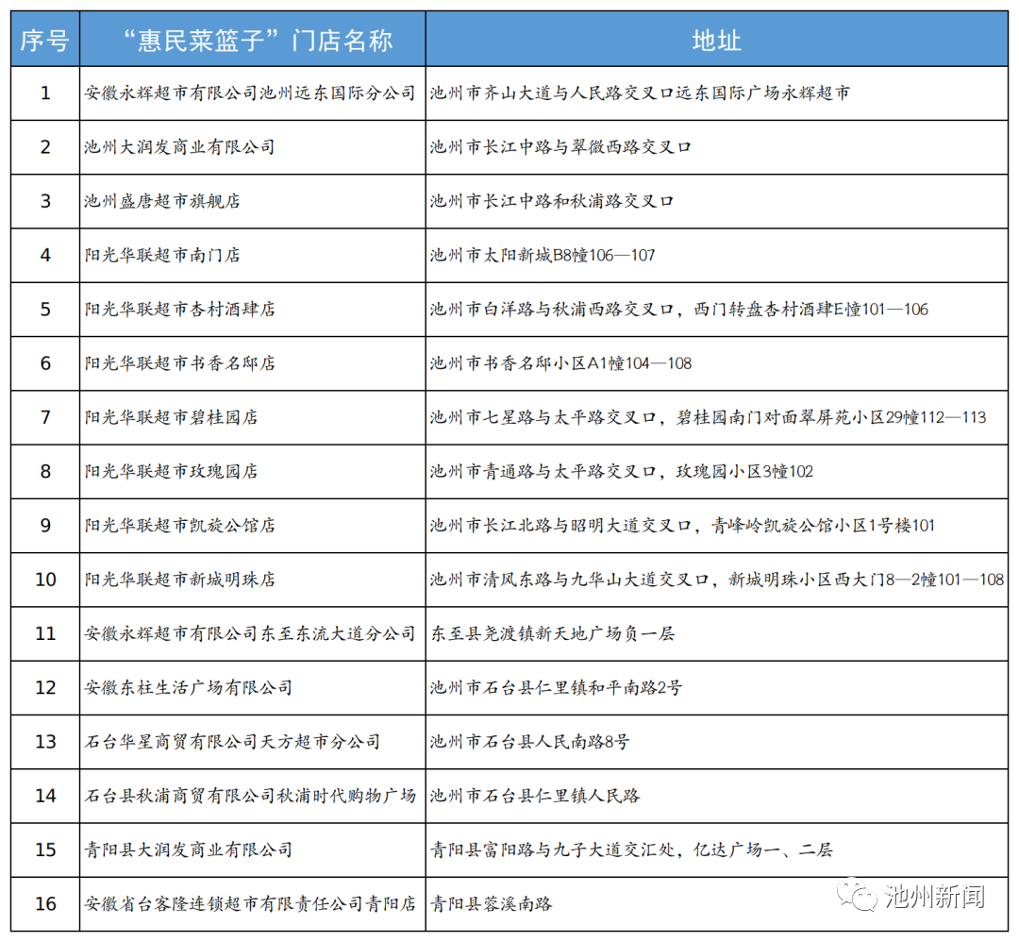Select store name '安徽东柱生活广场有限公司'
The height and width of the screenshot is (942, 1019).
[189, 686]
